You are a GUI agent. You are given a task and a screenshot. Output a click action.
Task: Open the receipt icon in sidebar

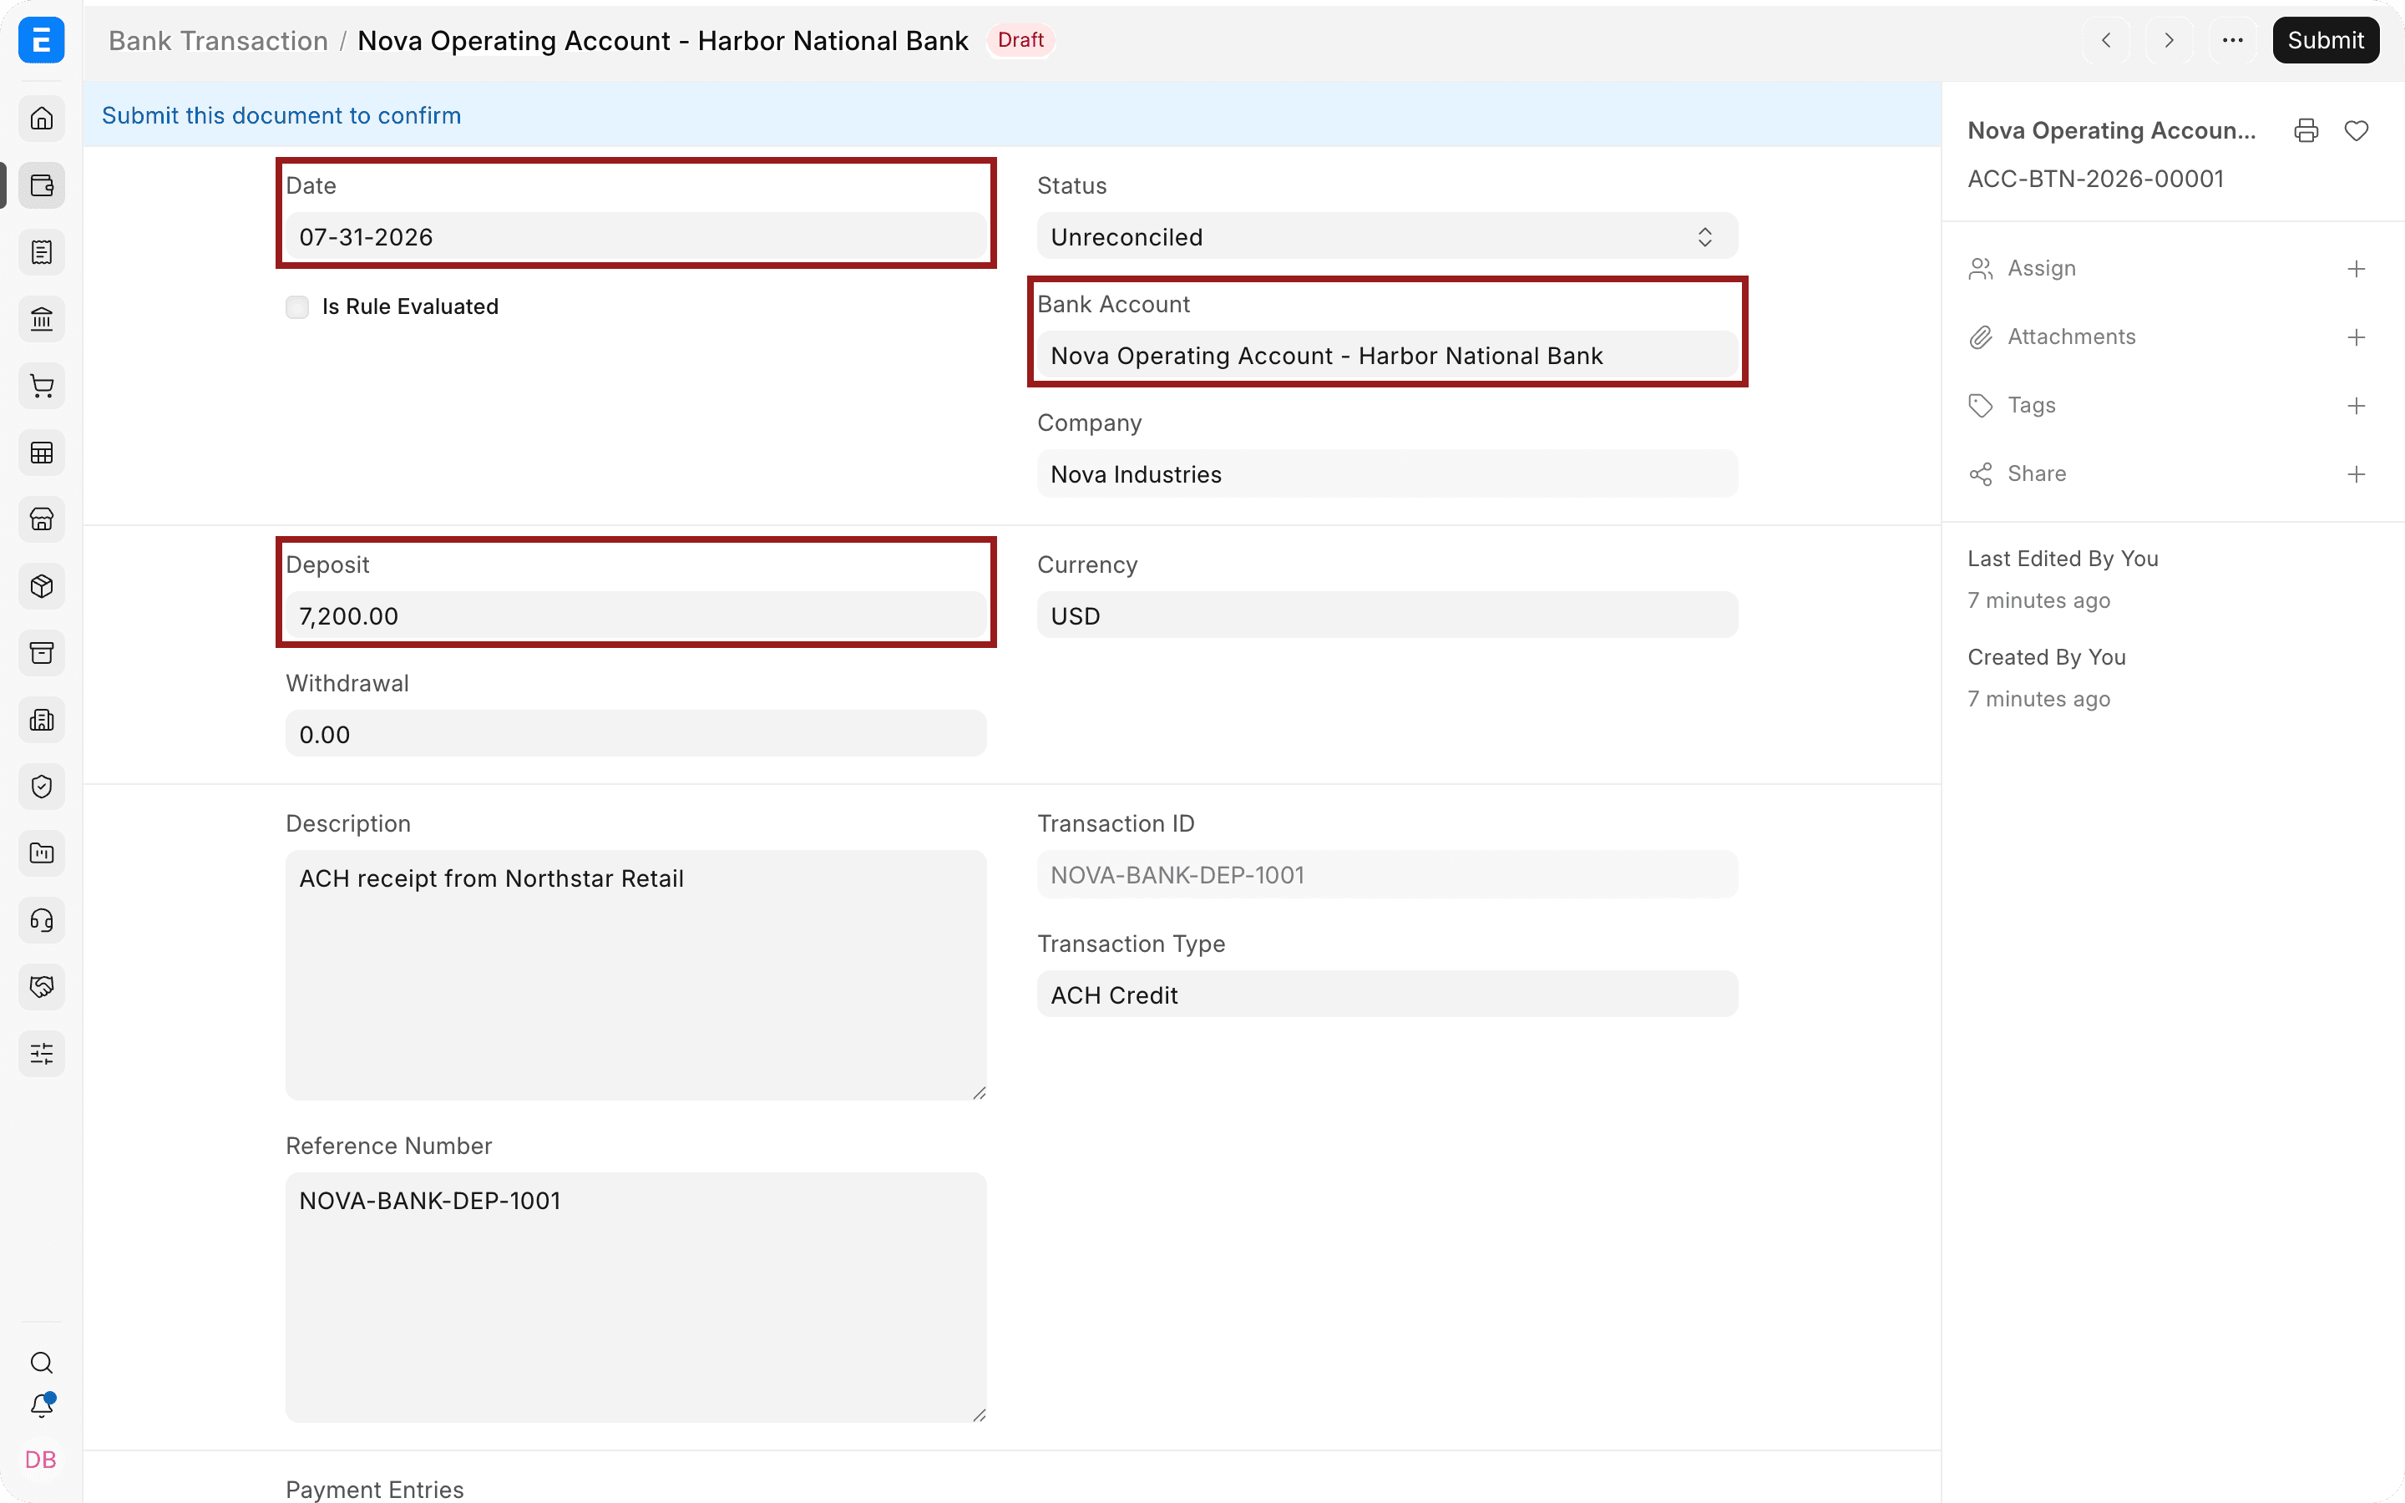point(42,251)
